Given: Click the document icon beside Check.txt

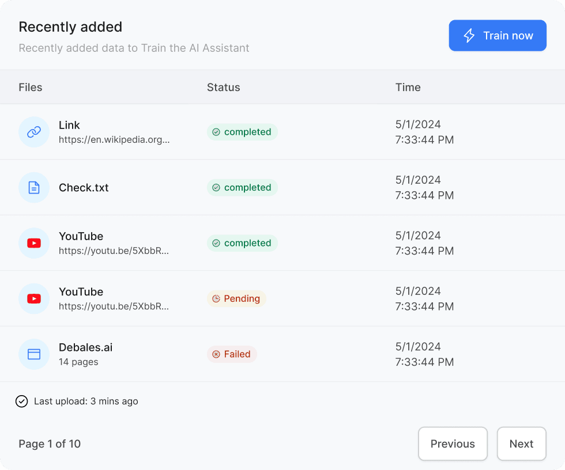Looking at the screenshot, I should [x=34, y=188].
